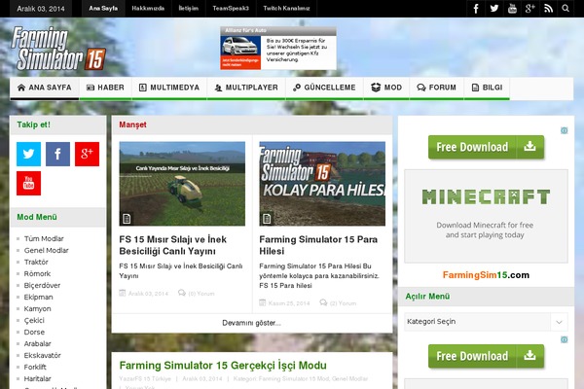Screen dimensions: 584x389
Task: Click calendar icon beside Kasım 25, 2014
Action: click(263, 302)
